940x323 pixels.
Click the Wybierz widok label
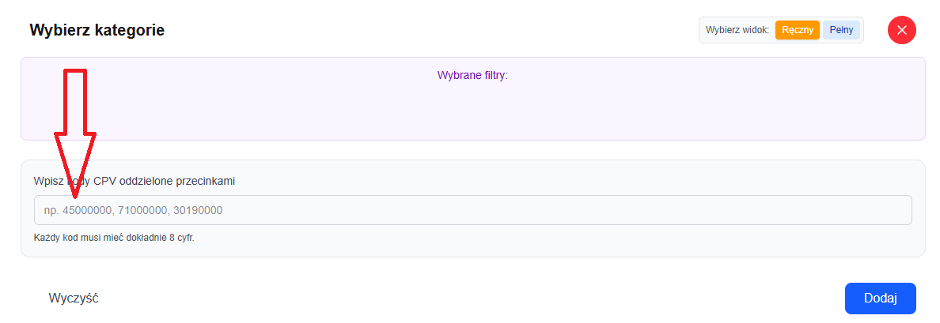tap(737, 30)
